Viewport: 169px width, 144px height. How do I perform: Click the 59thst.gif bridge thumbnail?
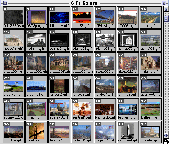tap(105, 18)
